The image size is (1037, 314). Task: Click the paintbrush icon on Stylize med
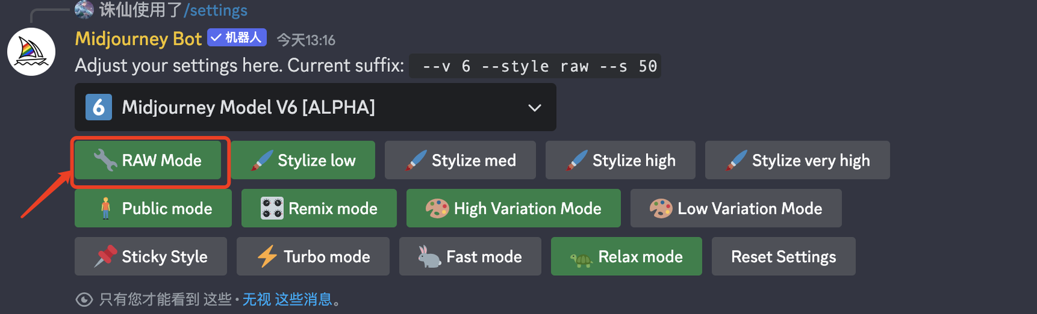tap(416, 161)
